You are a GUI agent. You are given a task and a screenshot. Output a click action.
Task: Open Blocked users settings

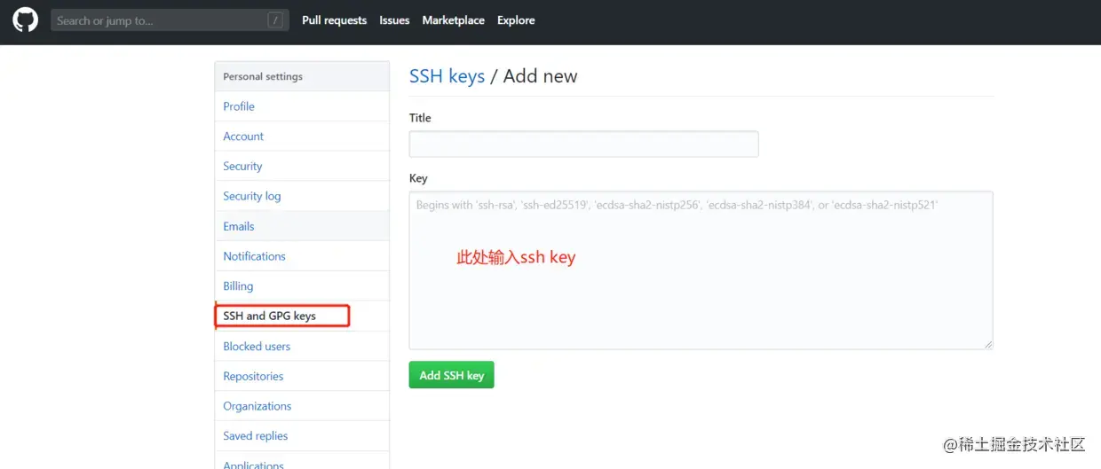click(x=302, y=346)
